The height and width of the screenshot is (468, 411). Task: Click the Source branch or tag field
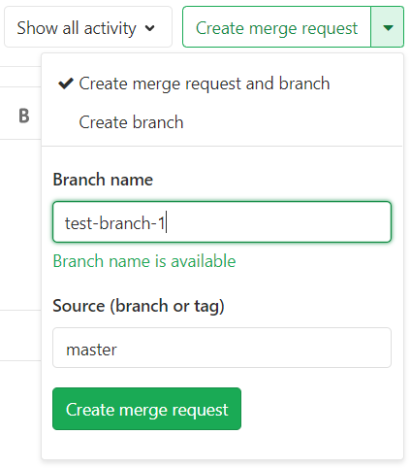pyautogui.click(x=222, y=348)
